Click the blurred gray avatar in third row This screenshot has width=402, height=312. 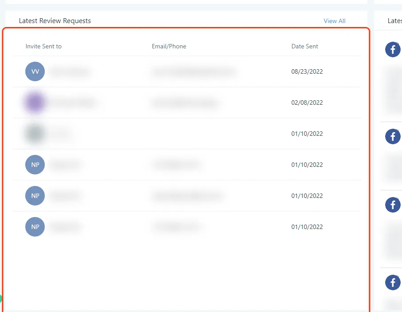[x=35, y=134]
